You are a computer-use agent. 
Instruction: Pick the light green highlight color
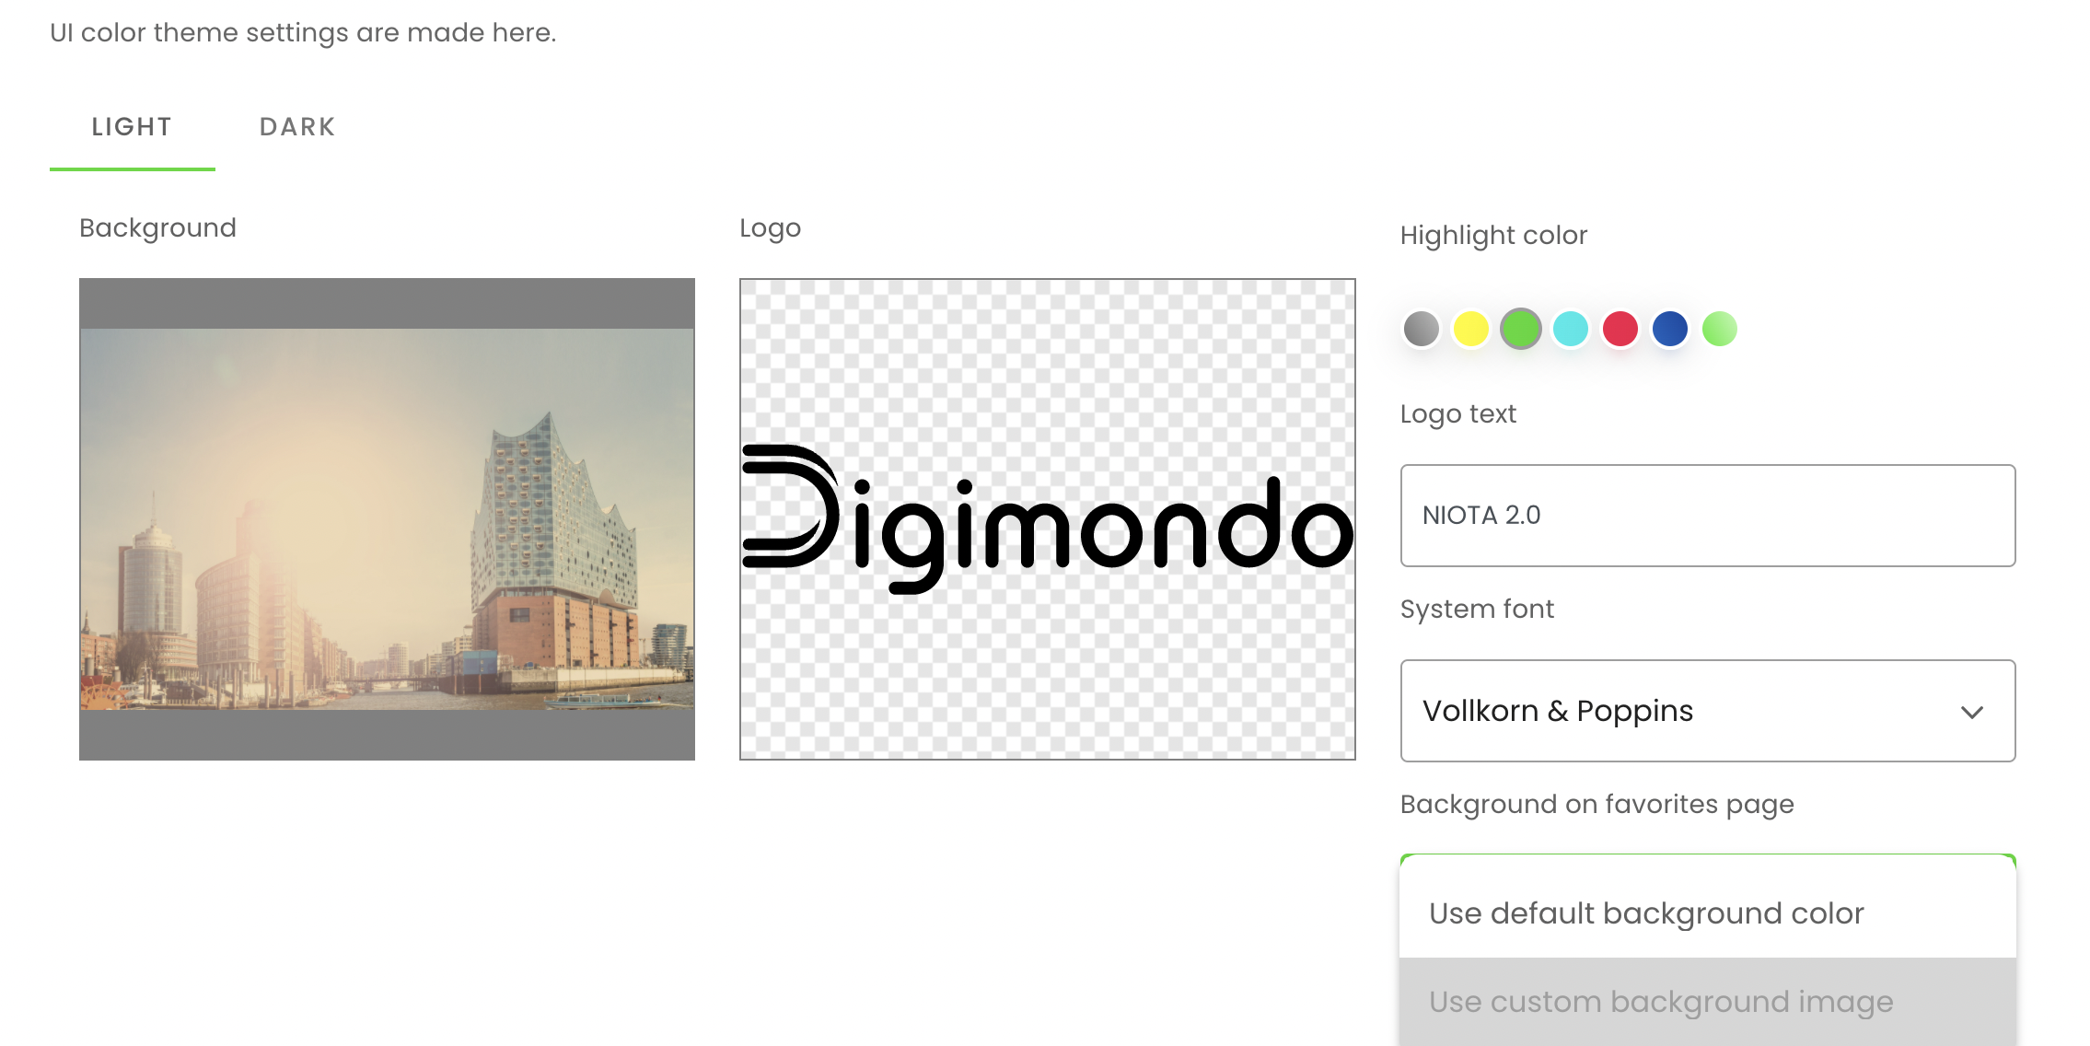[x=1719, y=329]
